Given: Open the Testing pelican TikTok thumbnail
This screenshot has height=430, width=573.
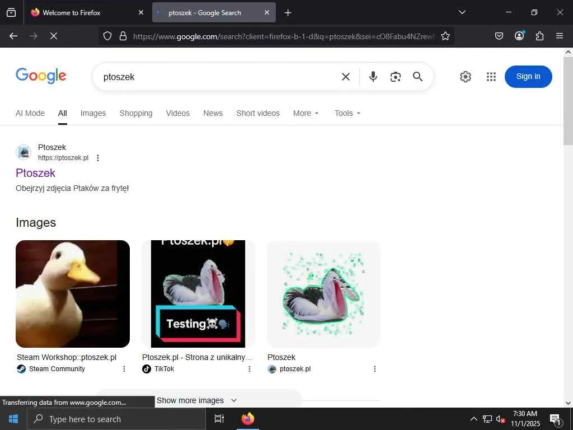Looking at the screenshot, I should tap(198, 293).
